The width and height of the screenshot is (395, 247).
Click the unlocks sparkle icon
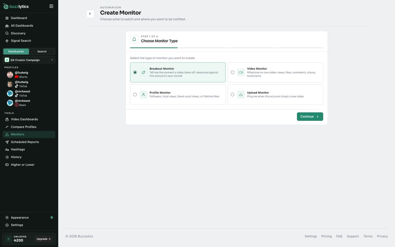9,239
